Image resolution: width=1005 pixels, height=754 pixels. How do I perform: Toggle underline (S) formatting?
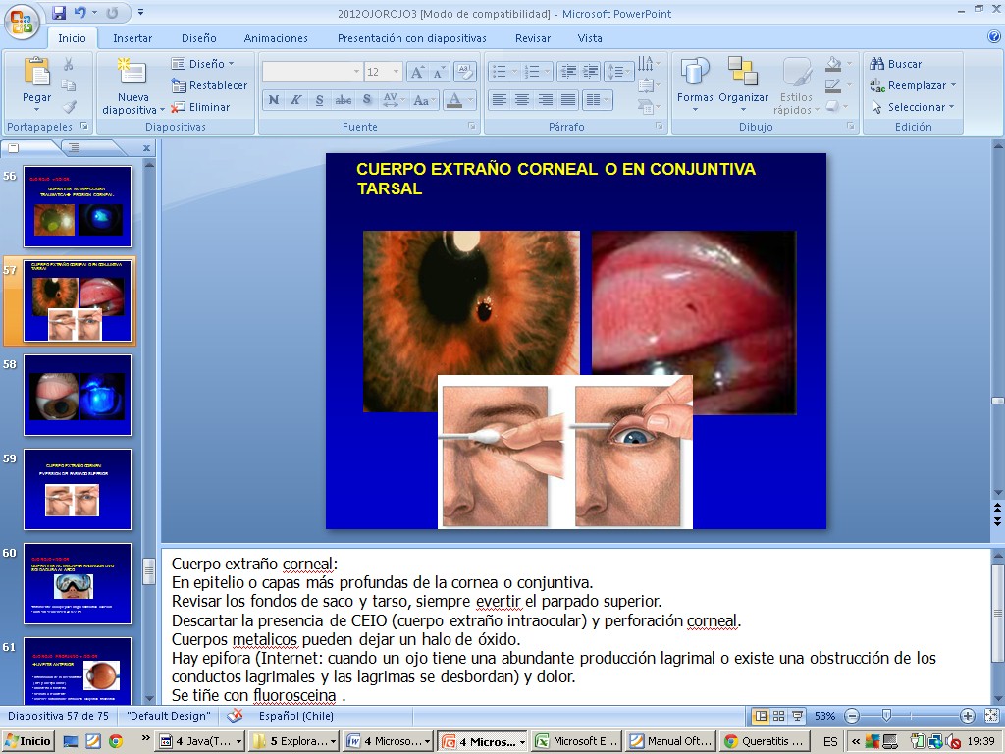coord(319,100)
